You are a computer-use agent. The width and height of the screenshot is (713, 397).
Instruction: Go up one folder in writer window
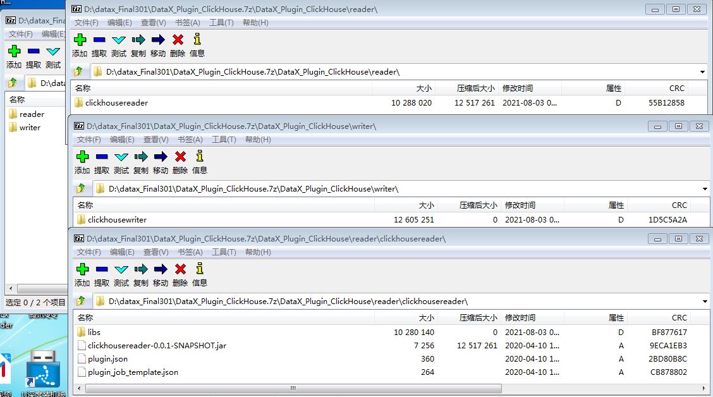(x=81, y=188)
